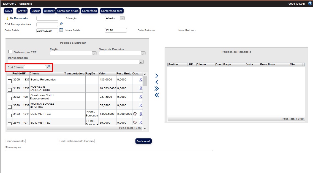The height and width of the screenshot is (173, 313).
Task: Check the box for order 3059
Action: click(10, 81)
